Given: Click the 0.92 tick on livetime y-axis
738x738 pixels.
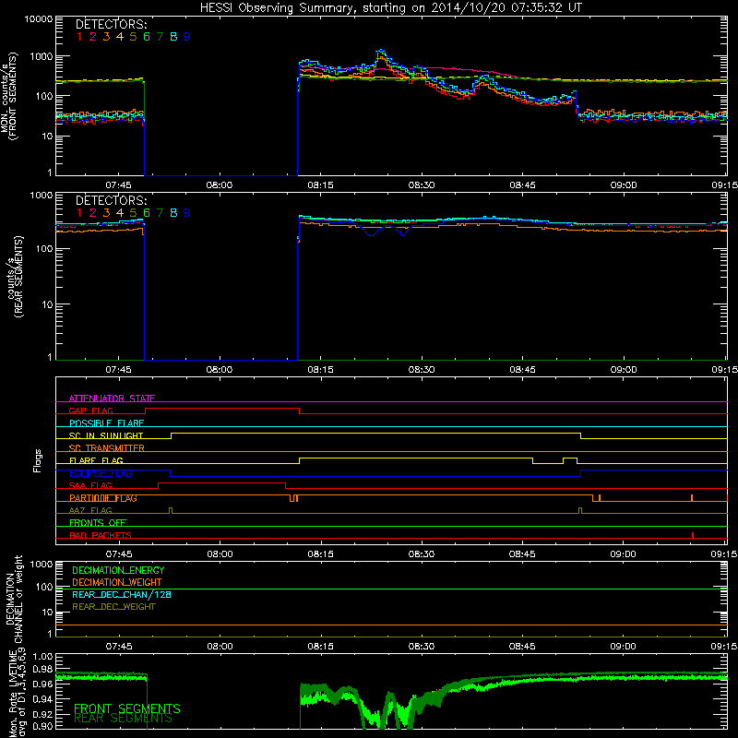Looking at the screenshot, I should [43, 714].
